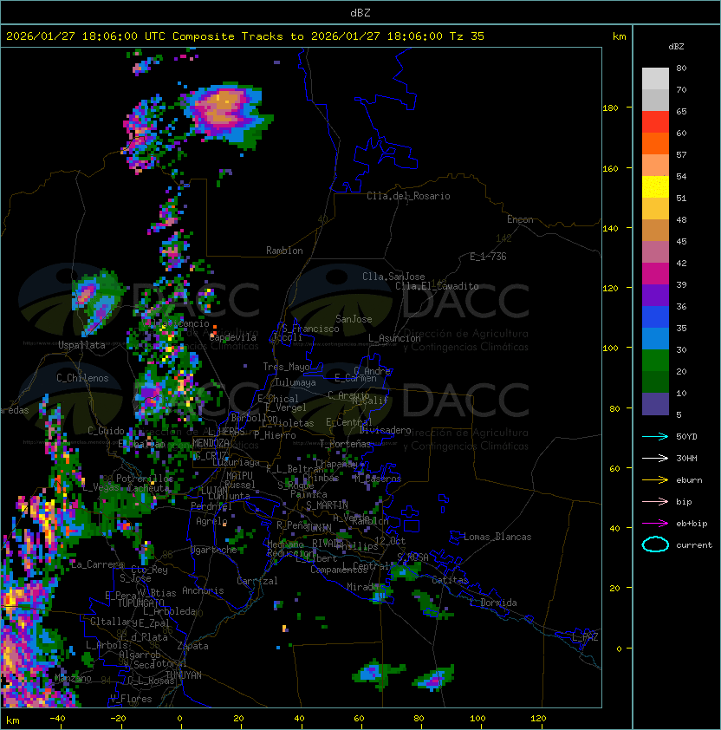
Task: Click the 'TUNUYAN' map label
Action: pos(184,675)
